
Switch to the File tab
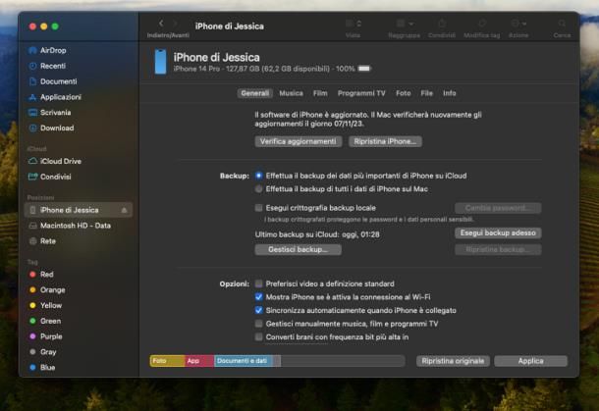tap(427, 93)
